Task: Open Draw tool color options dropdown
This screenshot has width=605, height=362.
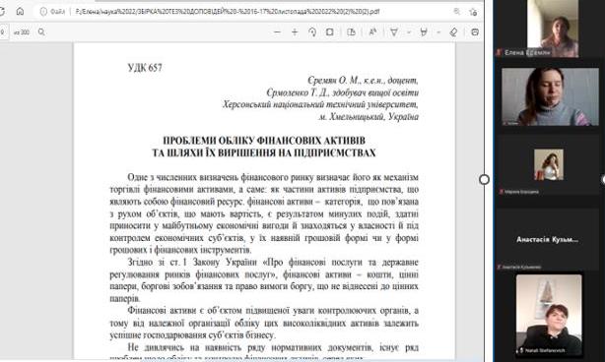Action: [x=409, y=32]
